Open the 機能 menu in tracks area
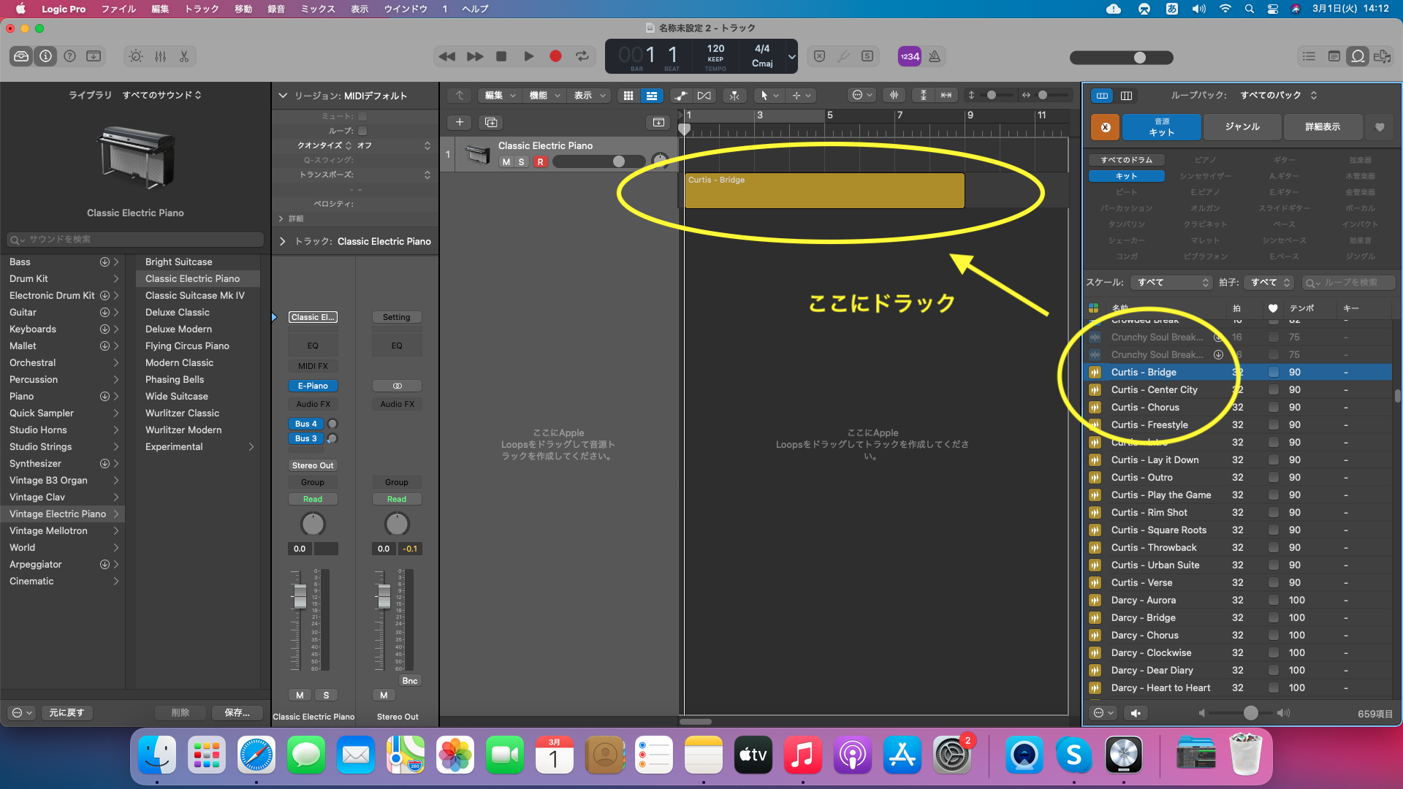1403x789 pixels. tap(544, 96)
